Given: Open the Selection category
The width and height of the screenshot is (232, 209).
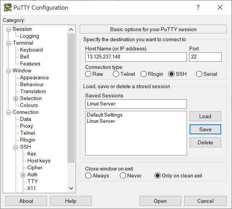Looking at the screenshot, I should pyautogui.click(x=31, y=98).
